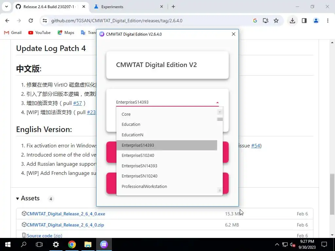
Task: Choose EnterpriseS10240 edition option
Action: (167, 155)
